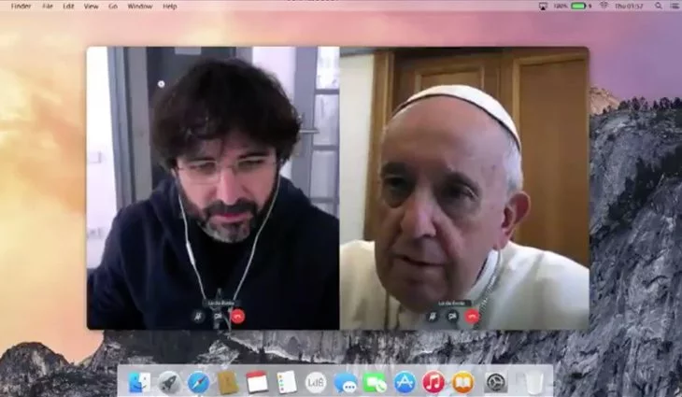682x397 pixels.
Task: Open FaceTime from the dock
Action: coord(375,382)
